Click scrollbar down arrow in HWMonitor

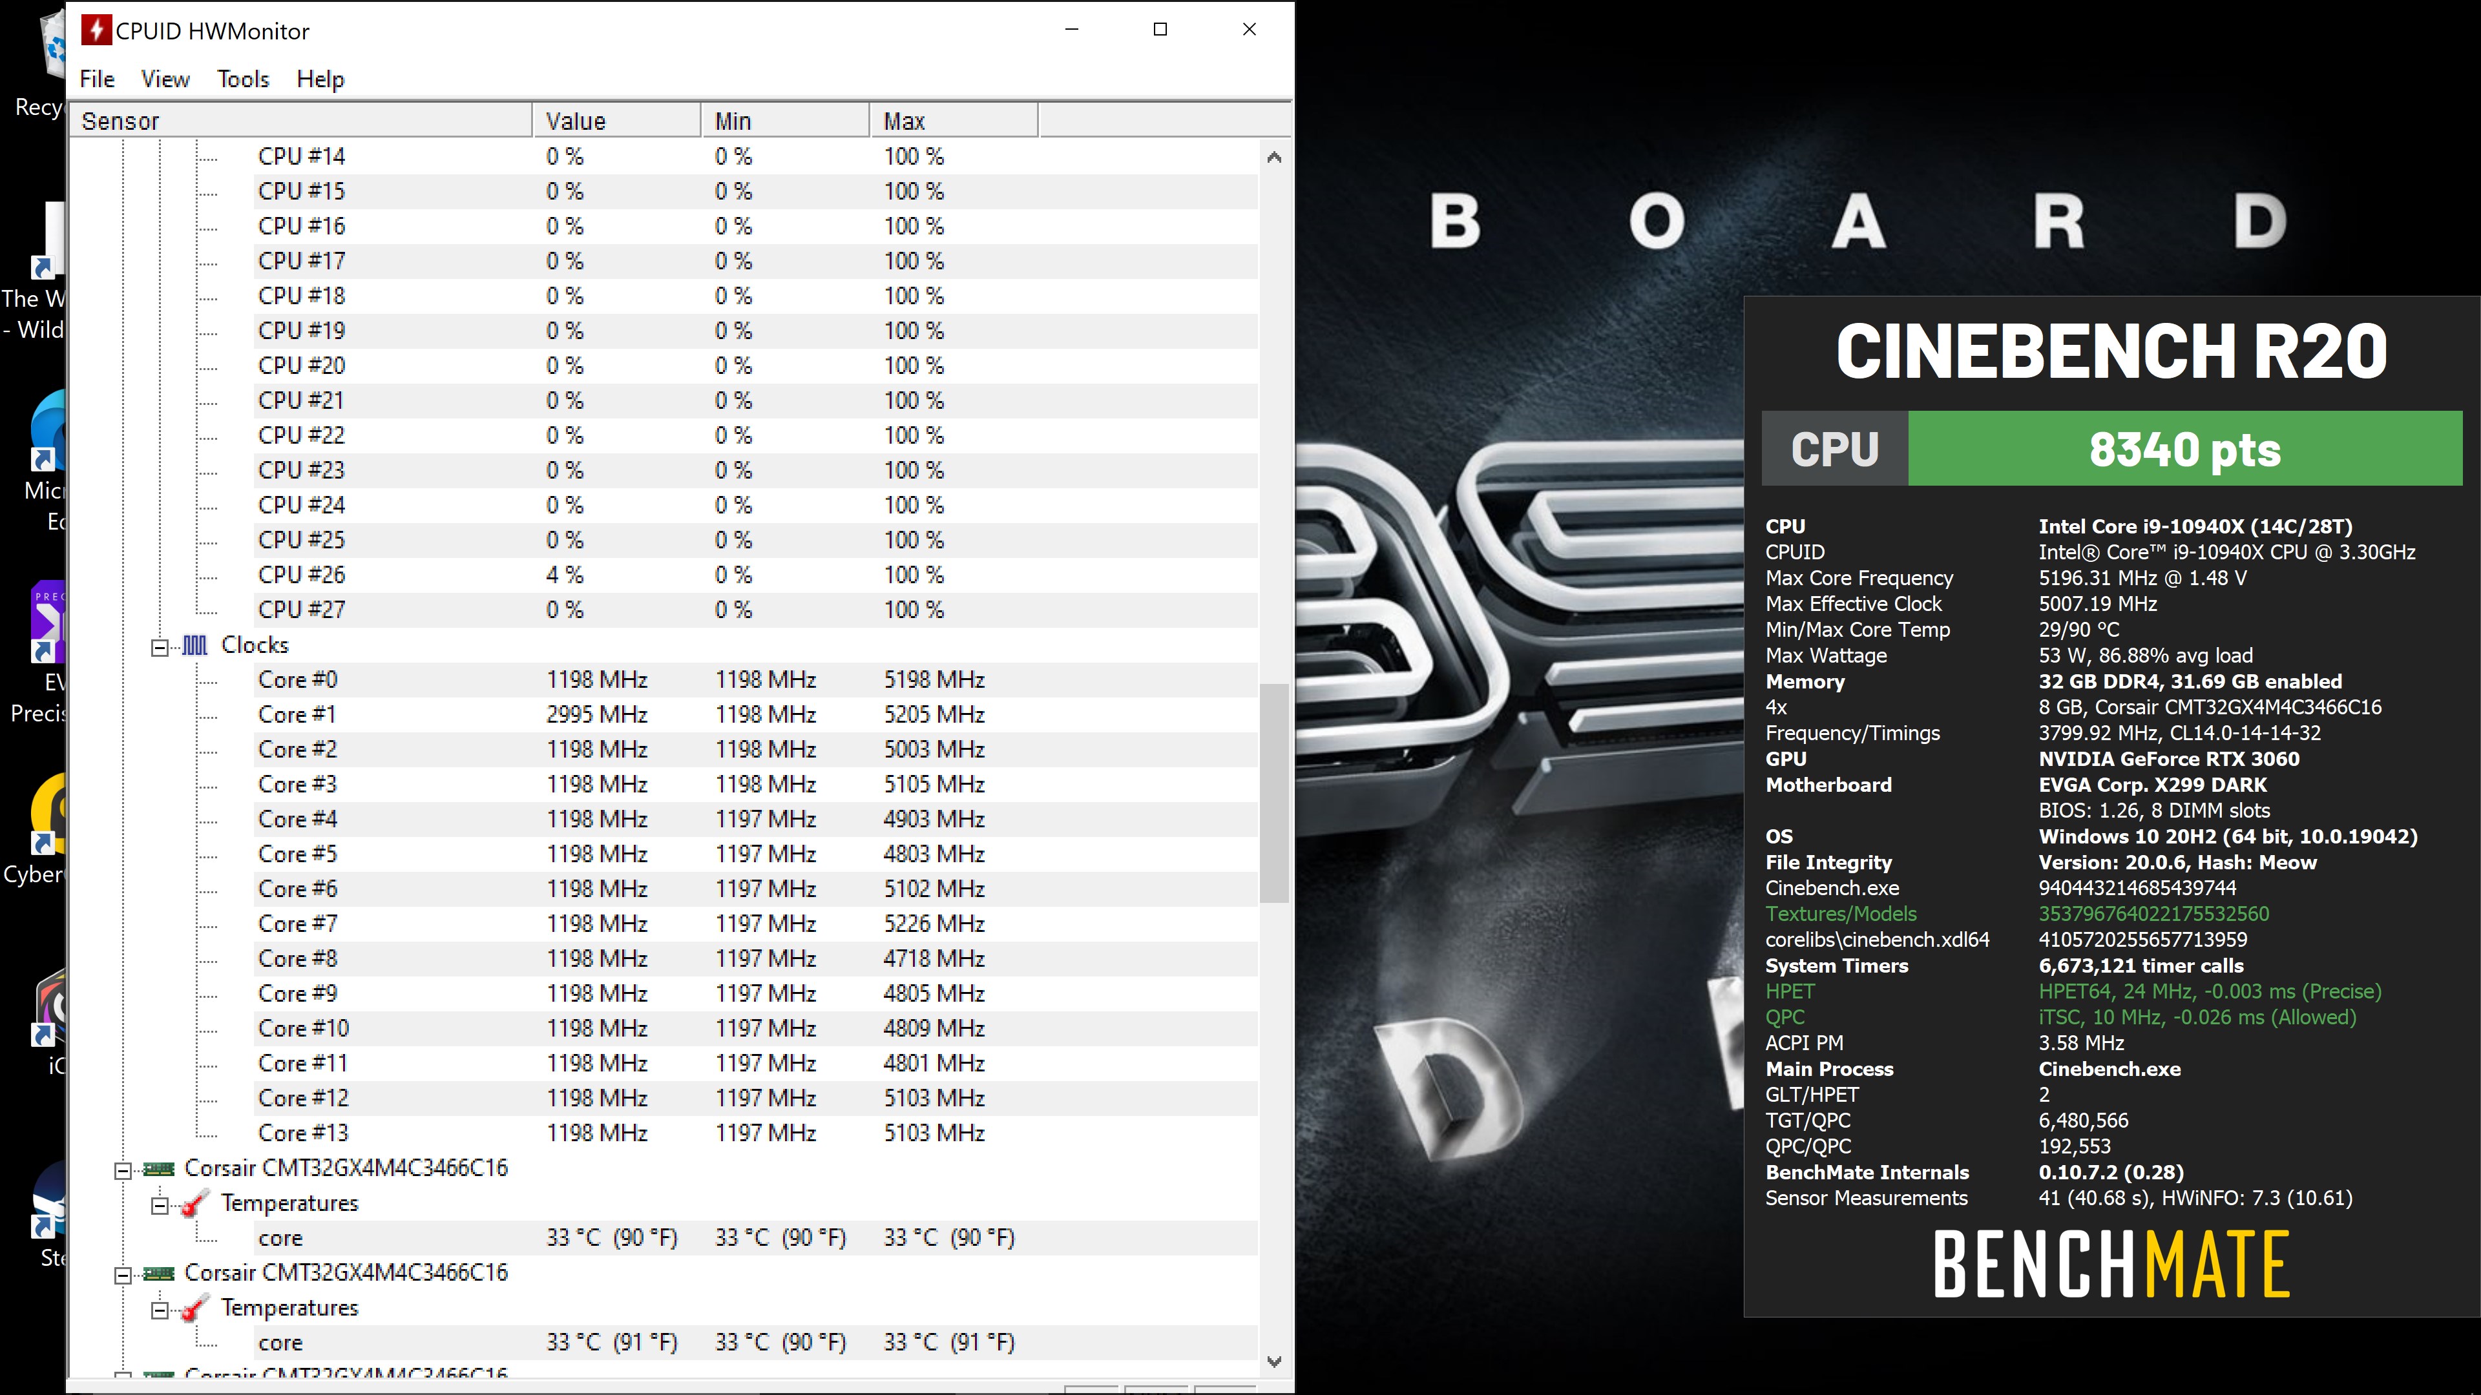pos(1274,1361)
